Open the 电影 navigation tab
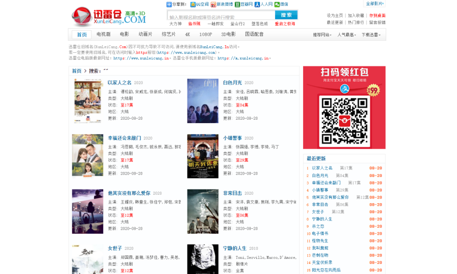The width and height of the screenshot is (457, 274). pyautogui.click(x=125, y=34)
